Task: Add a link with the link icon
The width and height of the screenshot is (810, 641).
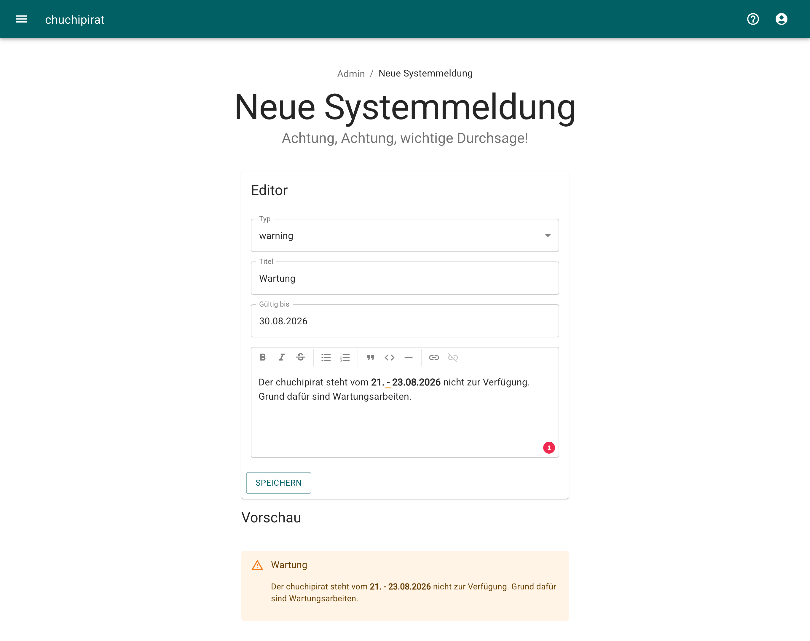Action: tap(434, 357)
